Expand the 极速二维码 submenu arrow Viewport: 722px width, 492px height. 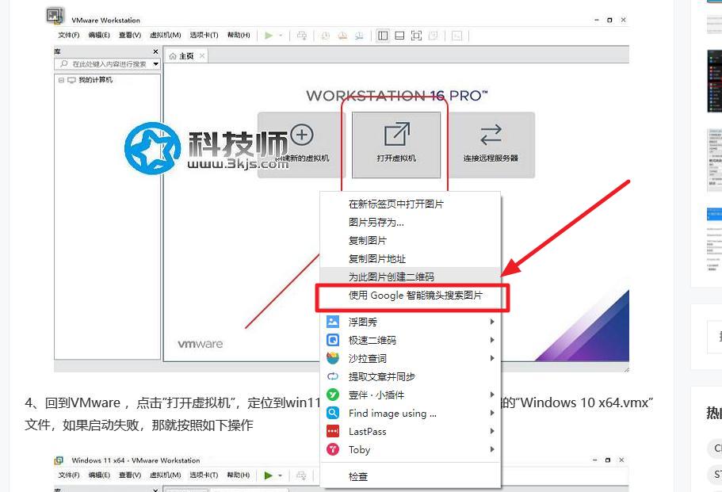[x=492, y=340]
